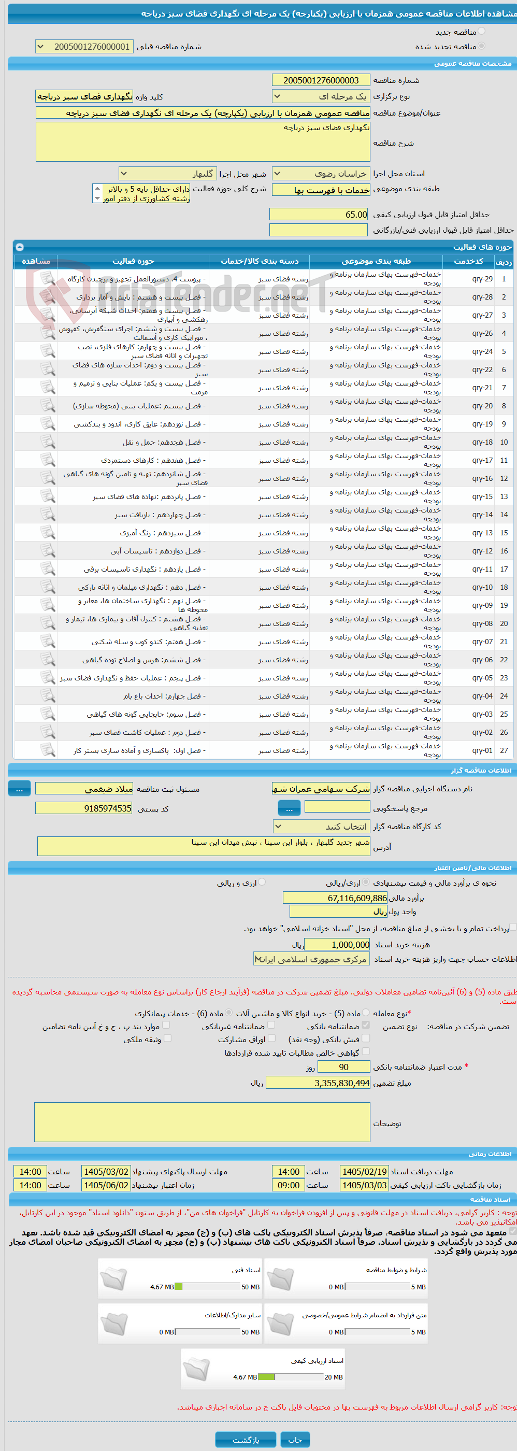Open سایر مدارک/اطلاعات folder icon

click(x=114, y=1323)
